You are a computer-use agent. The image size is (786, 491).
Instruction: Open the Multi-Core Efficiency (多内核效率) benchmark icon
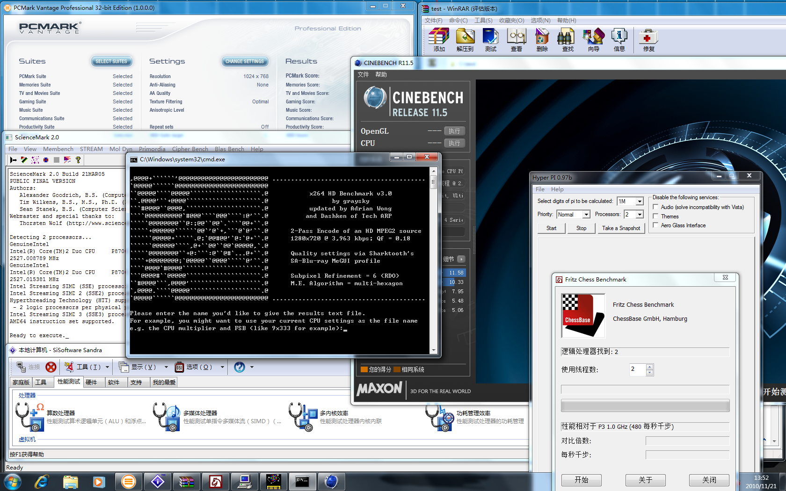click(303, 417)
